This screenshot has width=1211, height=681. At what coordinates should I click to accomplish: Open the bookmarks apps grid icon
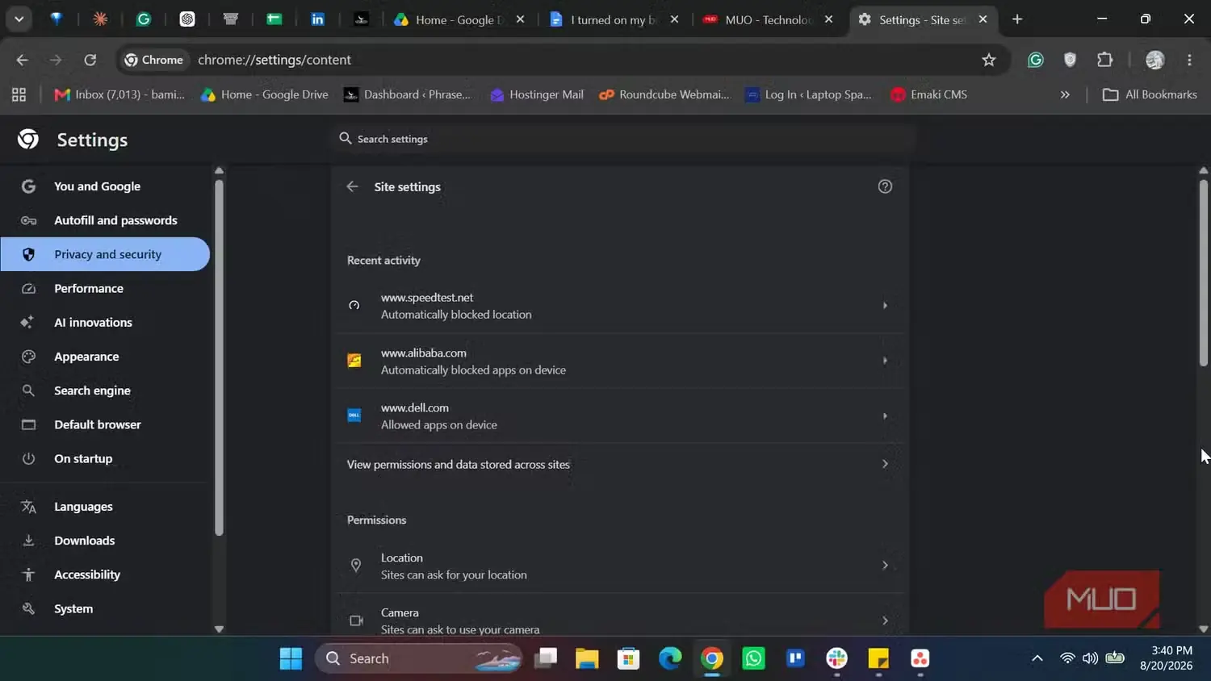(x=19, y=94)
